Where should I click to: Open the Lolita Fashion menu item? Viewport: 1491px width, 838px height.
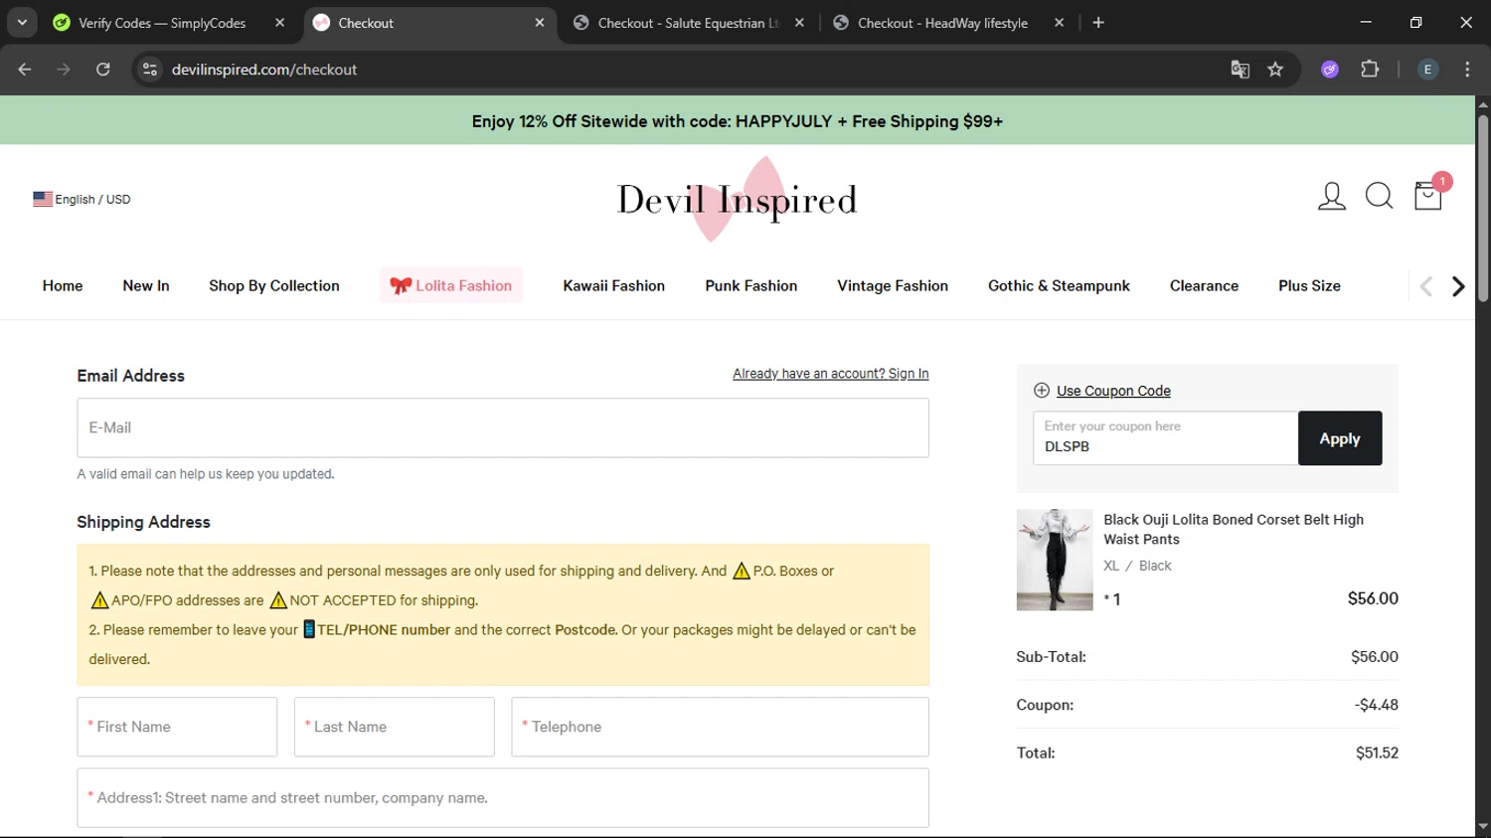coord(451,286)
